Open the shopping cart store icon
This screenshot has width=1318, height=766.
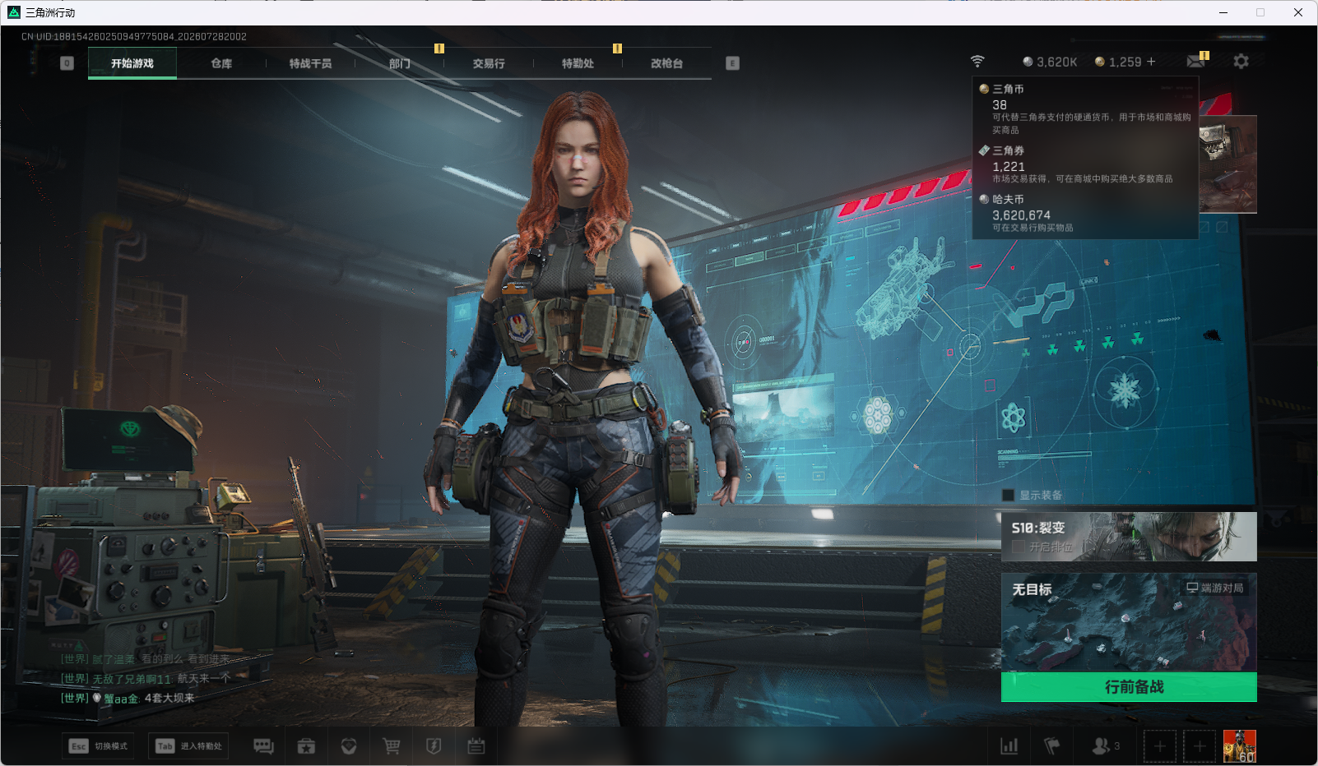[x=392, y=746]
